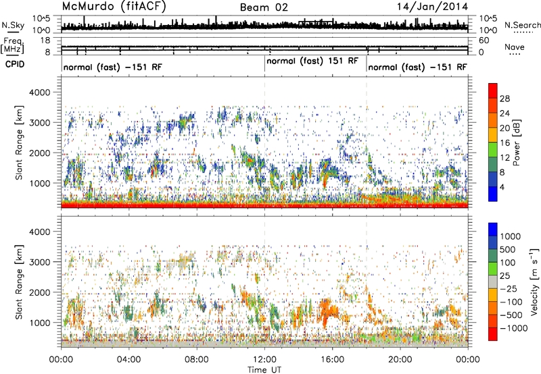The image size is (541, 374).
Task: Click the 'Velocity [m s-1]' colorbar title
Action: tap(534, 282)
